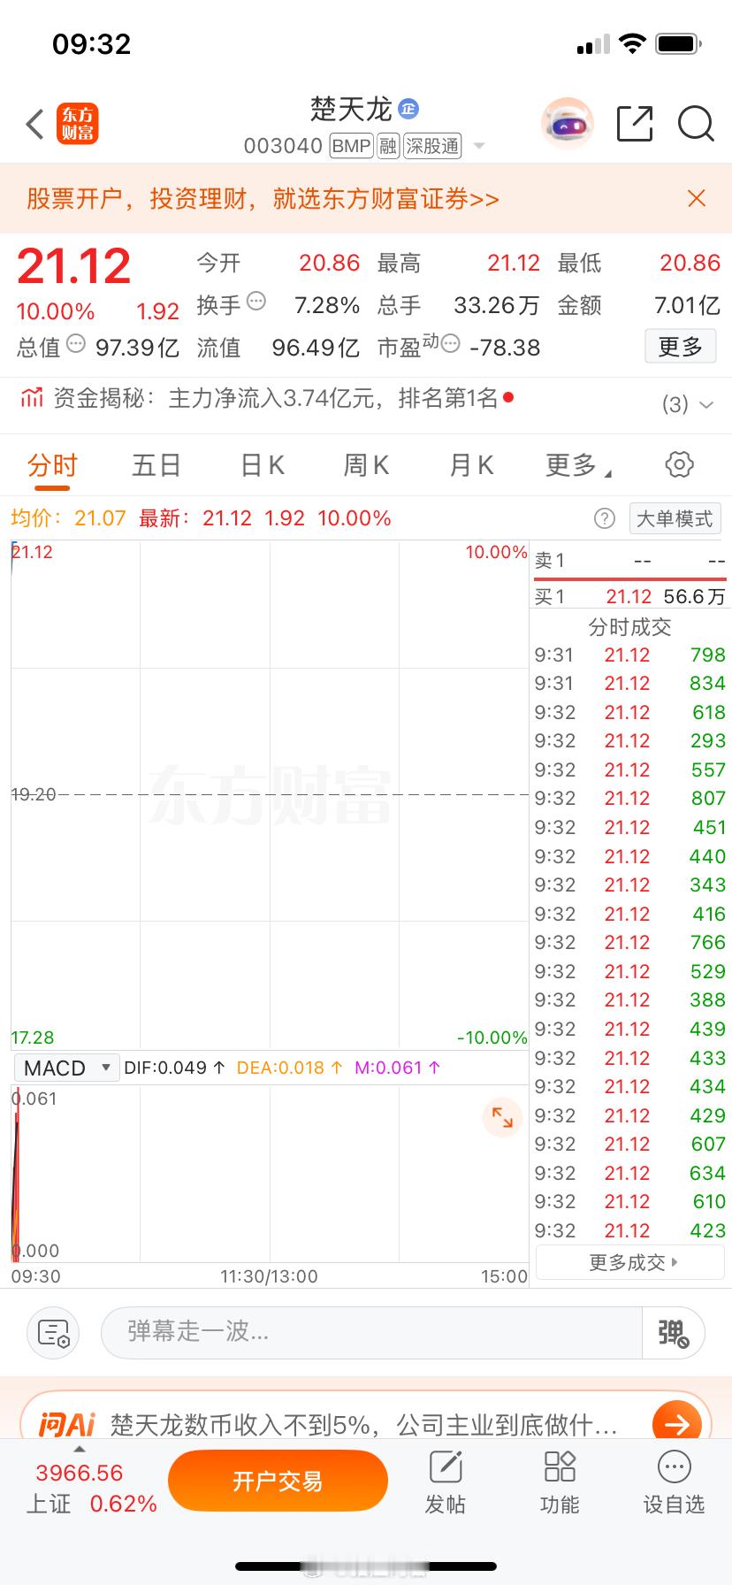Focus the 弹幕走一波 input field
The height and width of the screenshot is (1585, 732).
click(371, 1332)
